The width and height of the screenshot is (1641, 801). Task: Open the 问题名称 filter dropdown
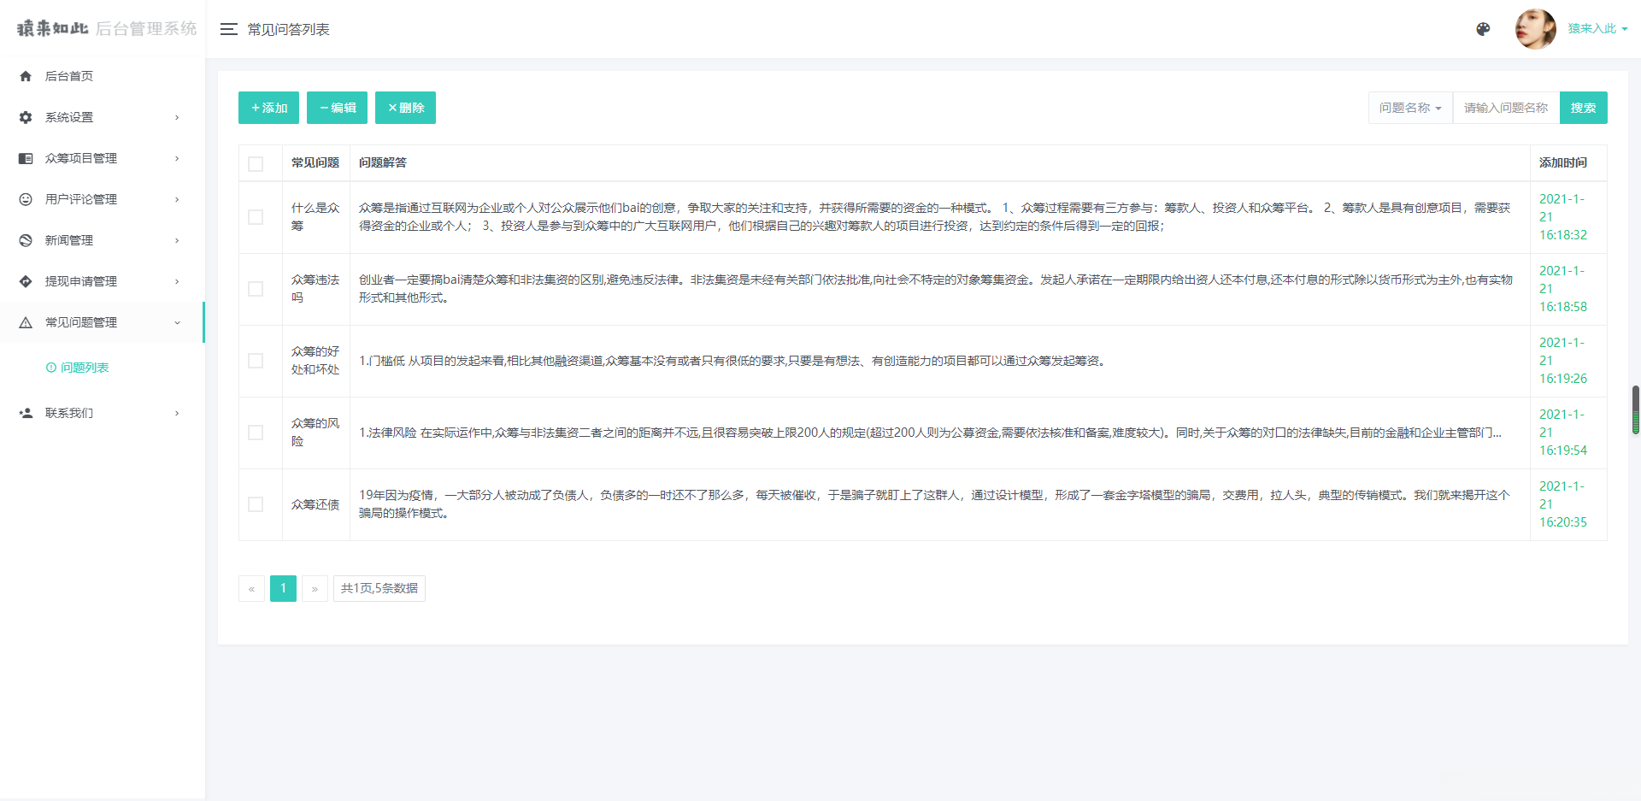tap(1409, 108)
